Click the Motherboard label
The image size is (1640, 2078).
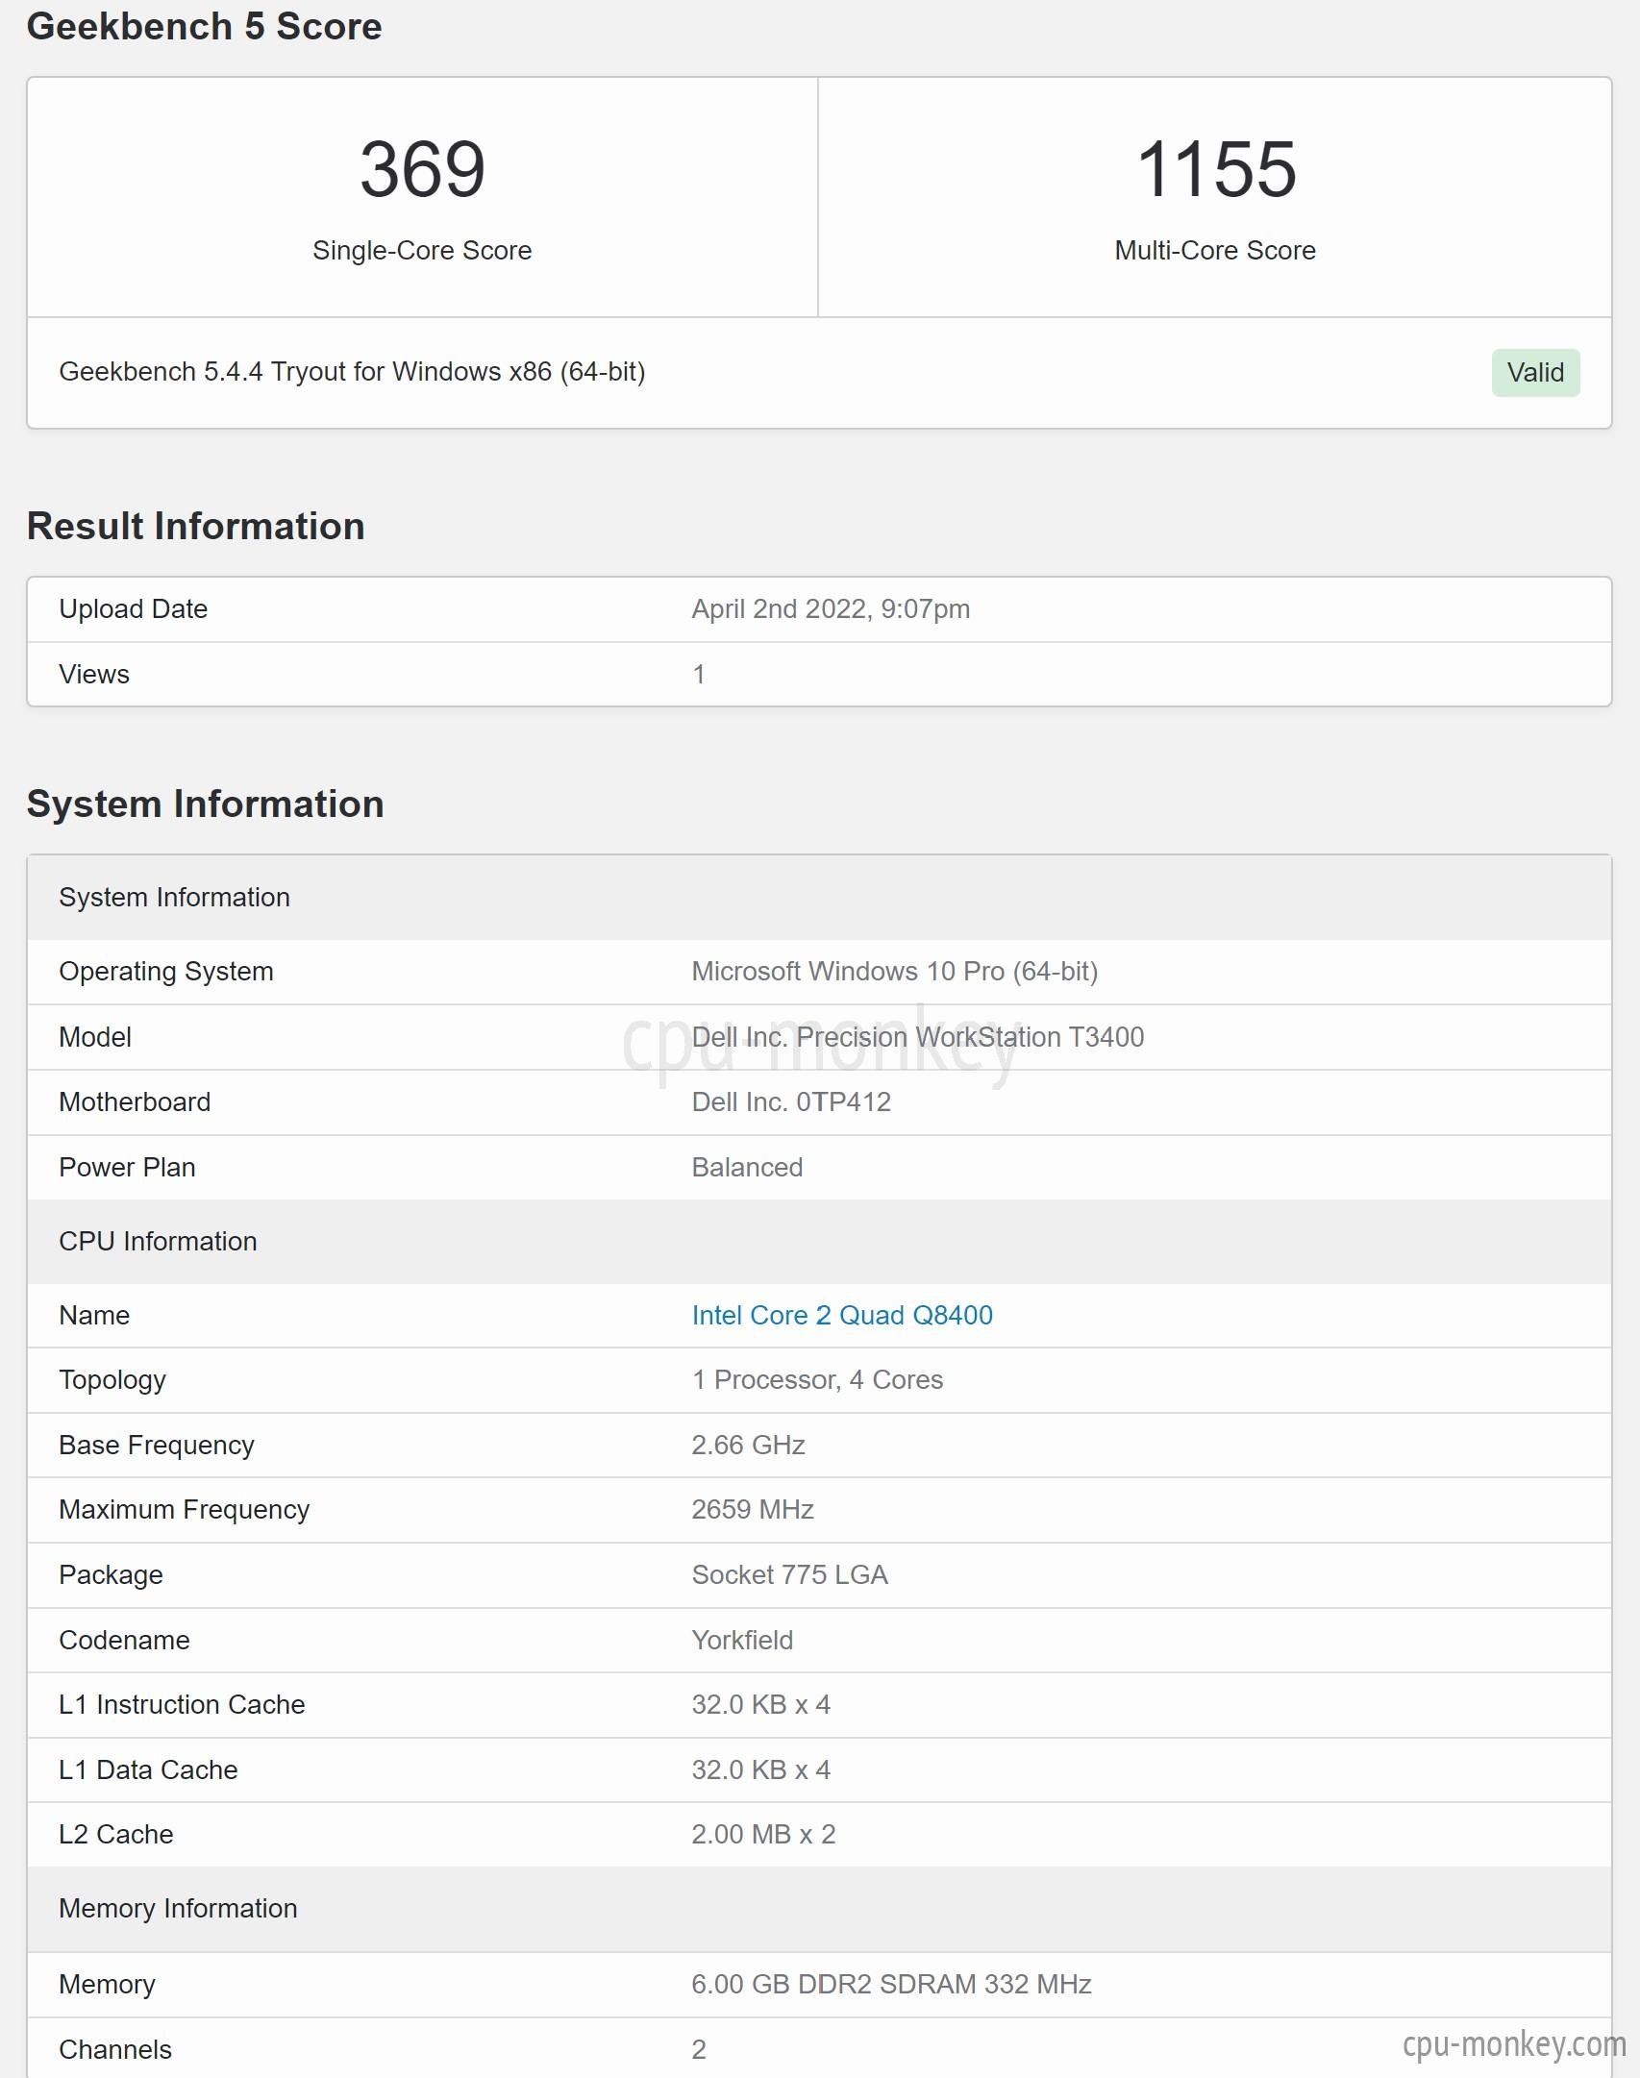(135, 1101)
